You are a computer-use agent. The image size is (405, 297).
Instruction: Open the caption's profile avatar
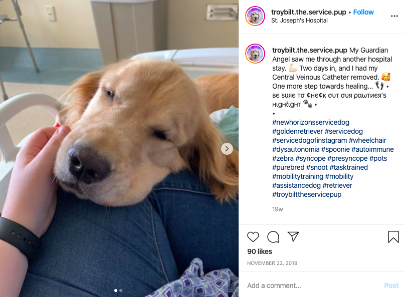[x=255, y=54]
